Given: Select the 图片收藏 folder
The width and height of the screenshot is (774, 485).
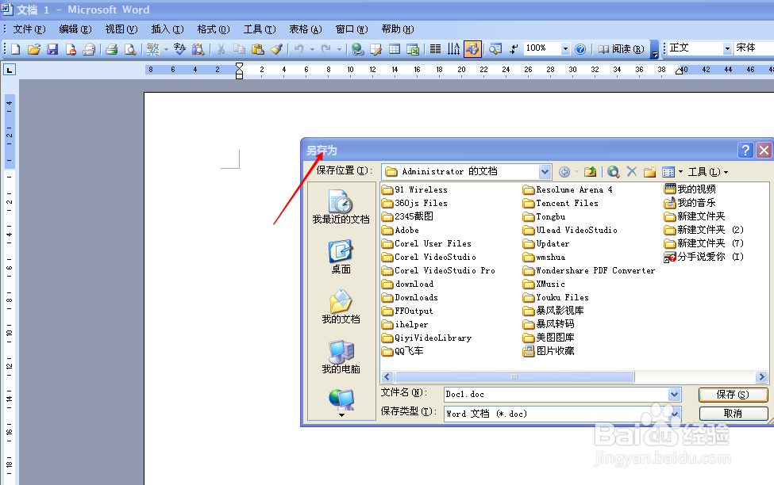Looking at the screenshot, I should point(549,351).
